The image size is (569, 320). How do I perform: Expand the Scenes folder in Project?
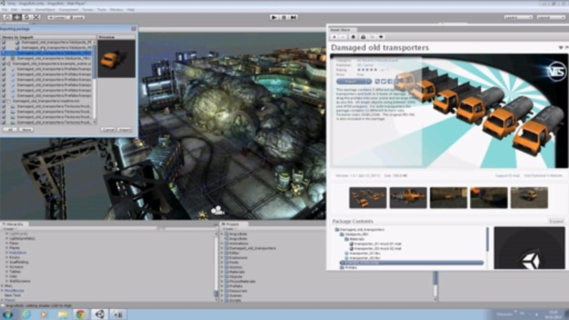(222, 295)
